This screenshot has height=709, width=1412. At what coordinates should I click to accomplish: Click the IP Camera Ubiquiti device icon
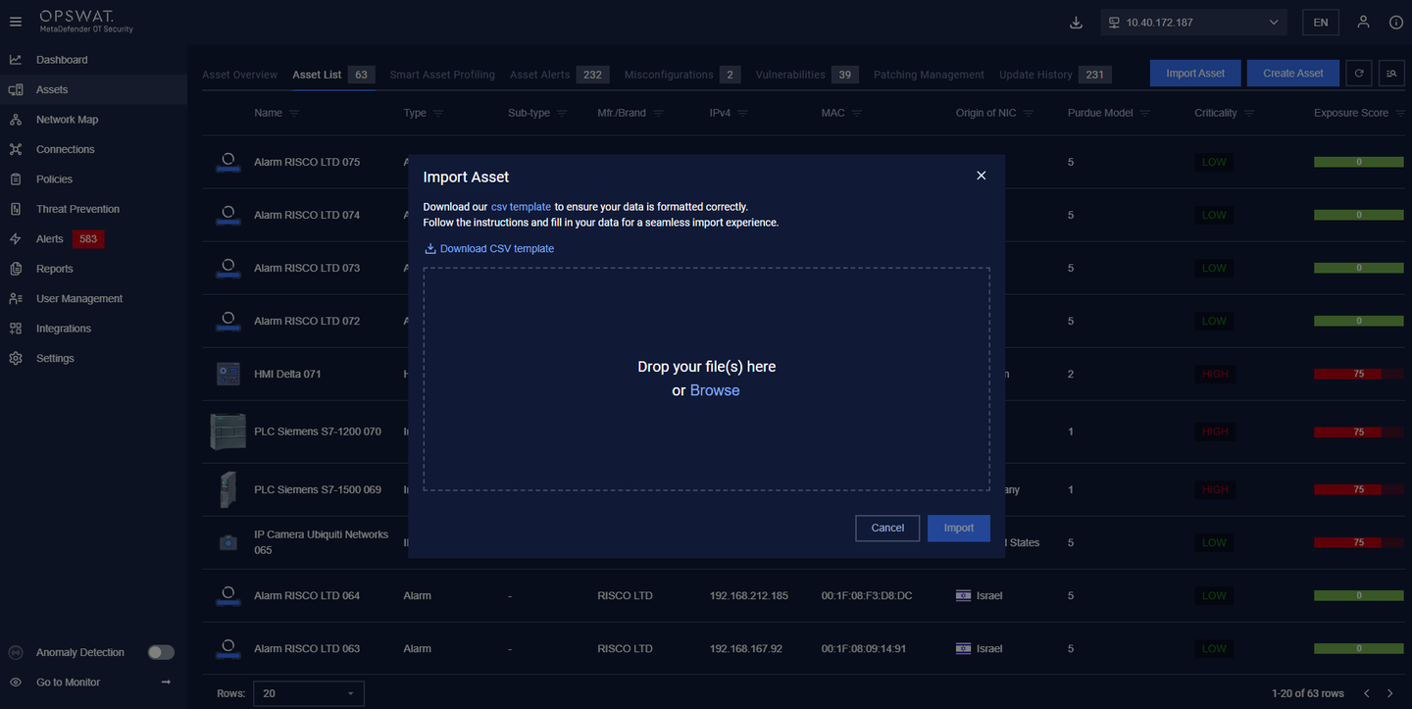click(228, 542)
